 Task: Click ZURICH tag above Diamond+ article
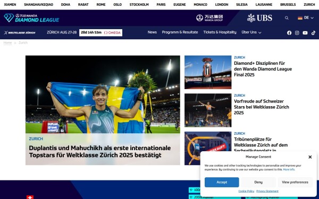pyautogui.click(x=239, y=57)
